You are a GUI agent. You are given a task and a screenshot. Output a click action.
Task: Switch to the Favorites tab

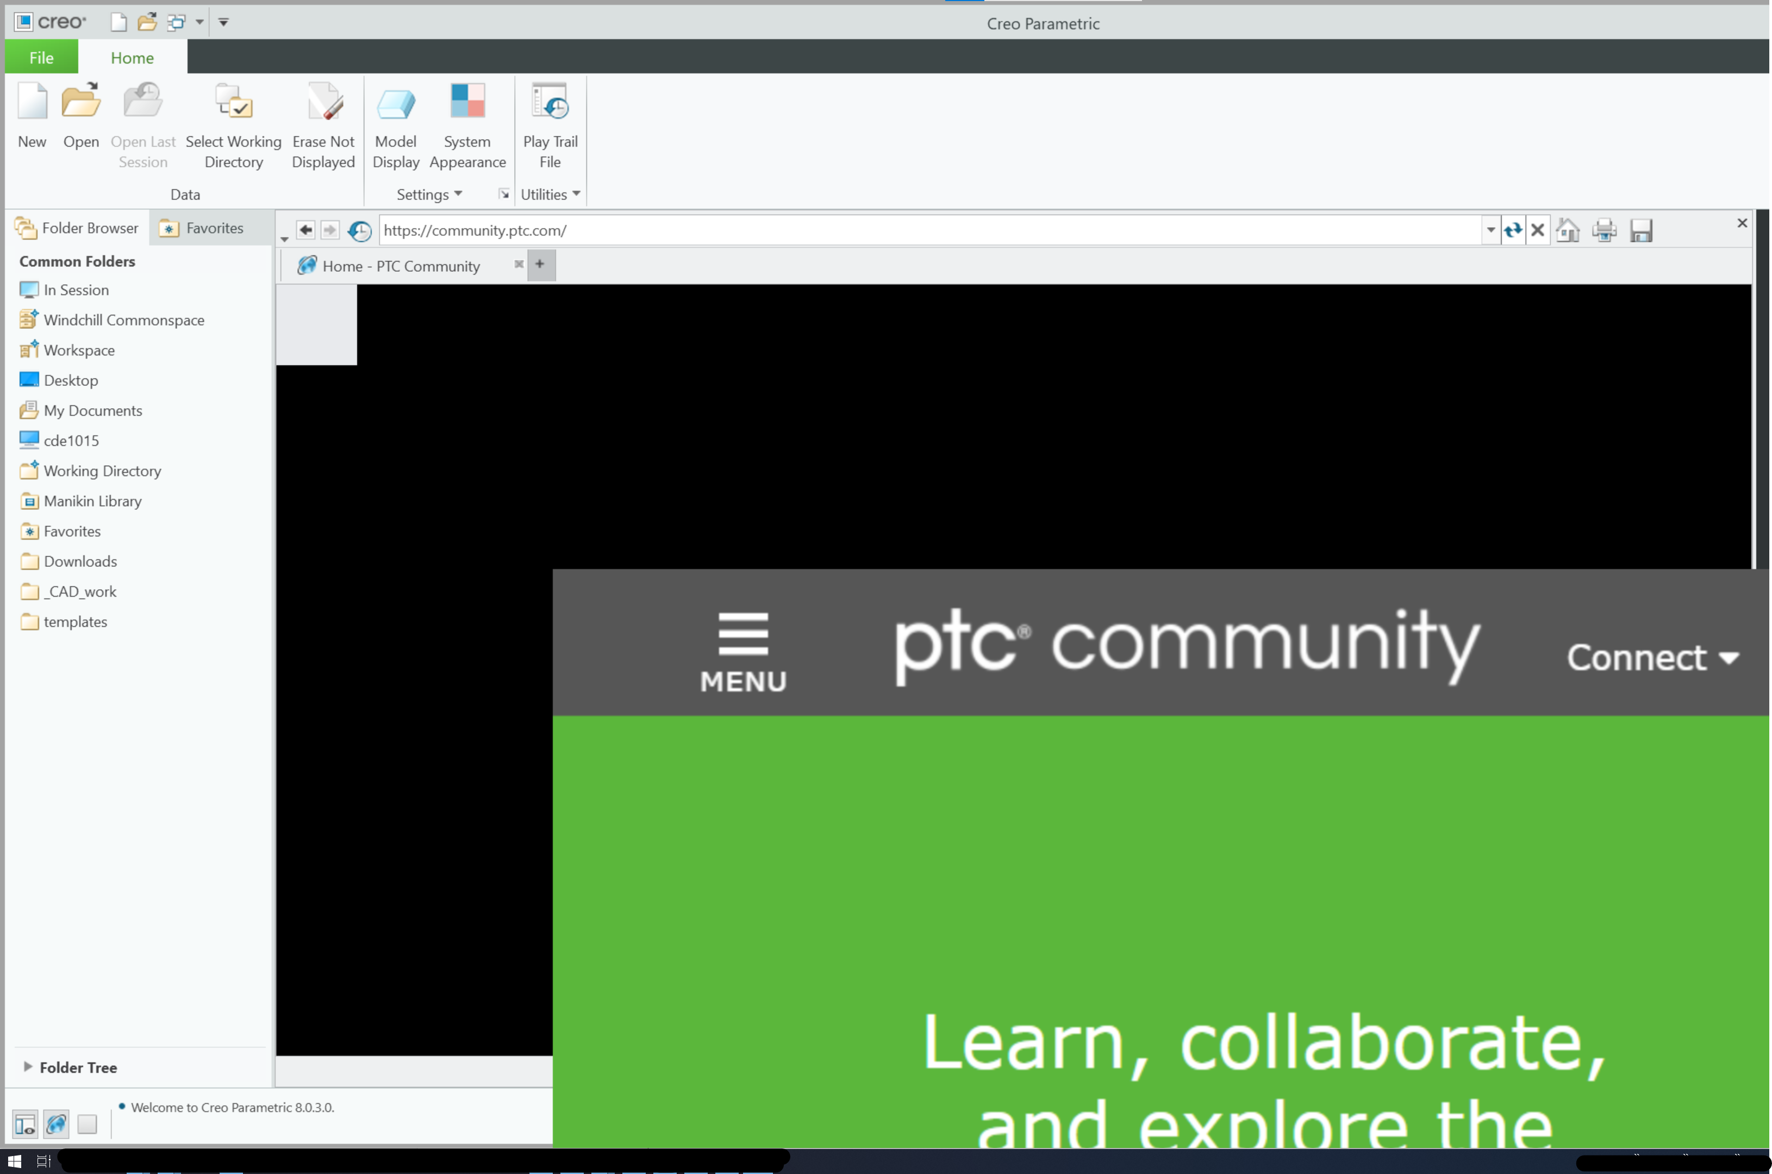[210, 228]
